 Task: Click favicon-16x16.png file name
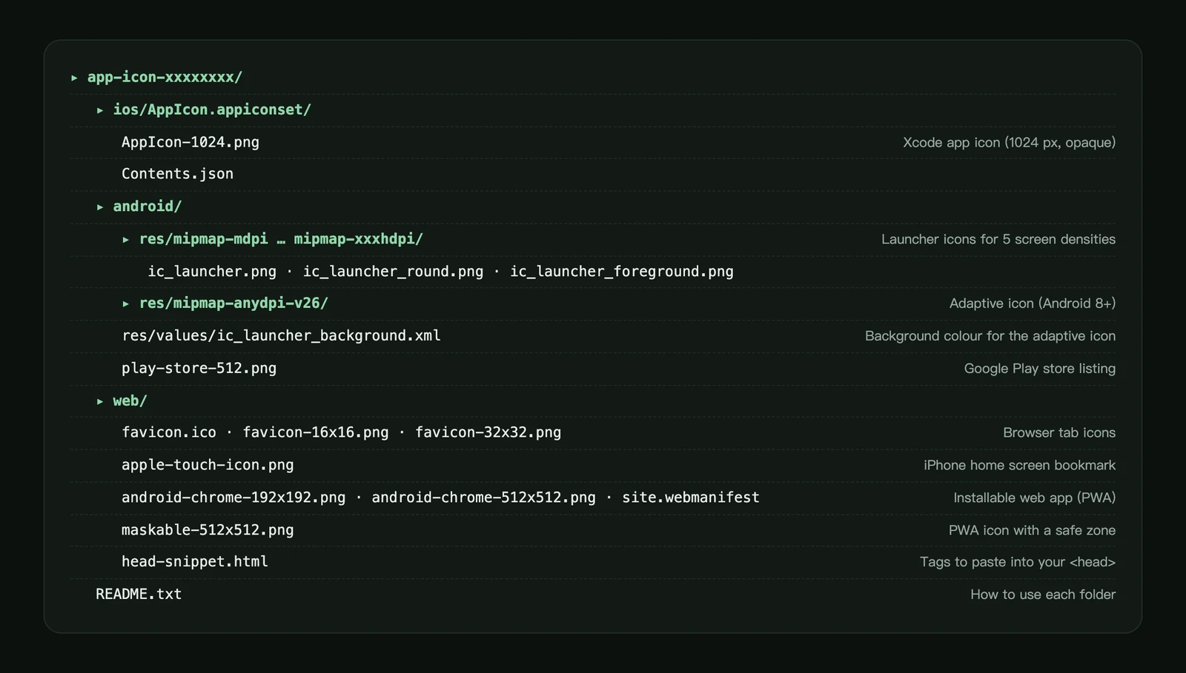click(x=316, y=432)
